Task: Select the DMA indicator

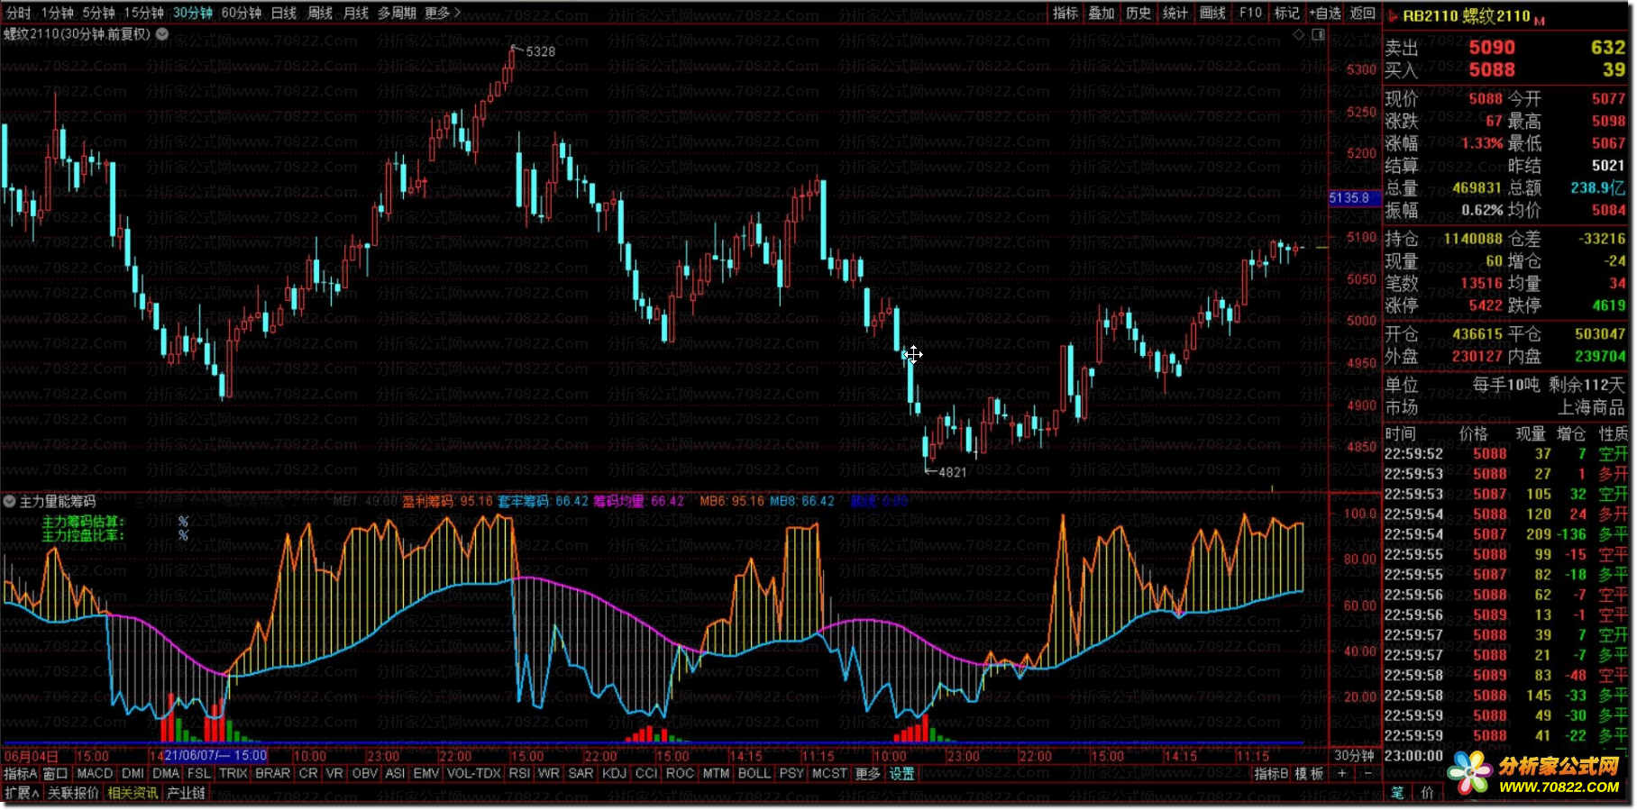Action: [166, 774]
